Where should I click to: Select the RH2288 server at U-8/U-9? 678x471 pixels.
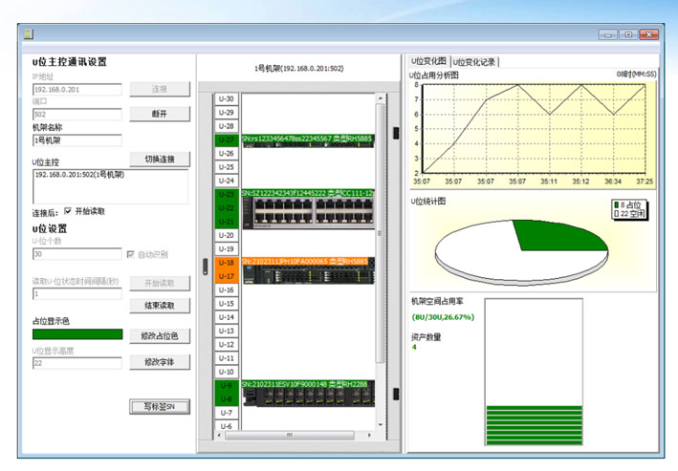[x=307, y=393]
